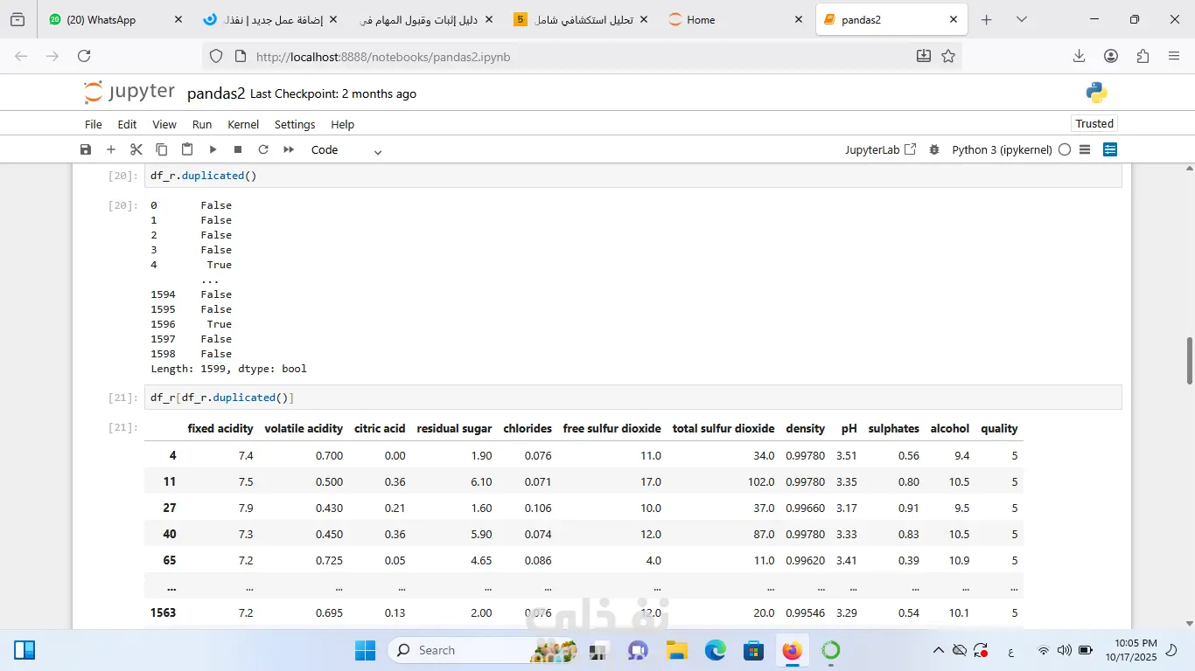Switch to the WhatsApp browser tab

[115, 19]
